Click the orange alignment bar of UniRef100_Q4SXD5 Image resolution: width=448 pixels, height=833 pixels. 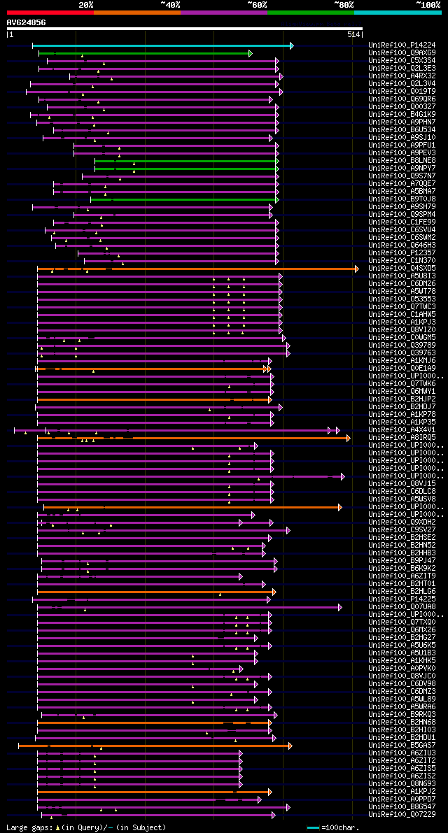pos(197,269)
